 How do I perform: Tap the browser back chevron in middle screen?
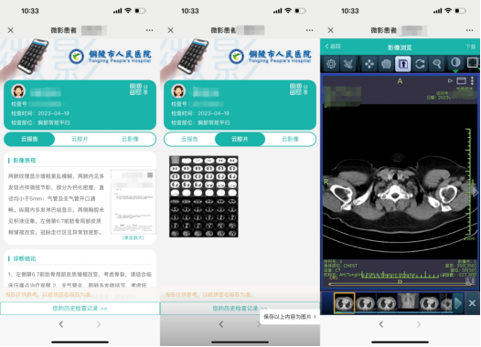pos(221,324)
